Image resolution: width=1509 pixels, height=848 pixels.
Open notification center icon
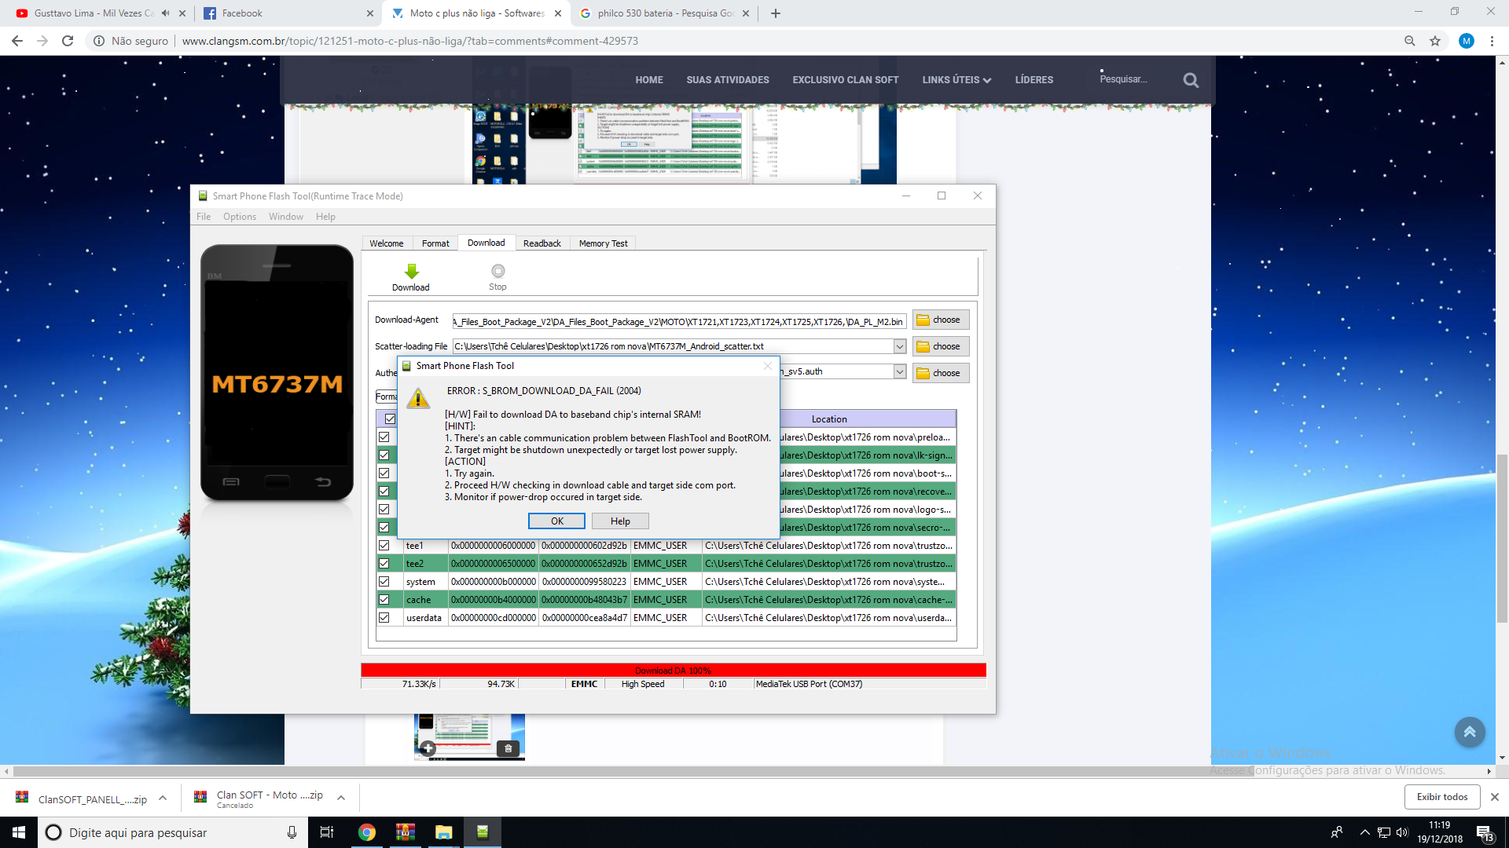(x=1485, y=833)
